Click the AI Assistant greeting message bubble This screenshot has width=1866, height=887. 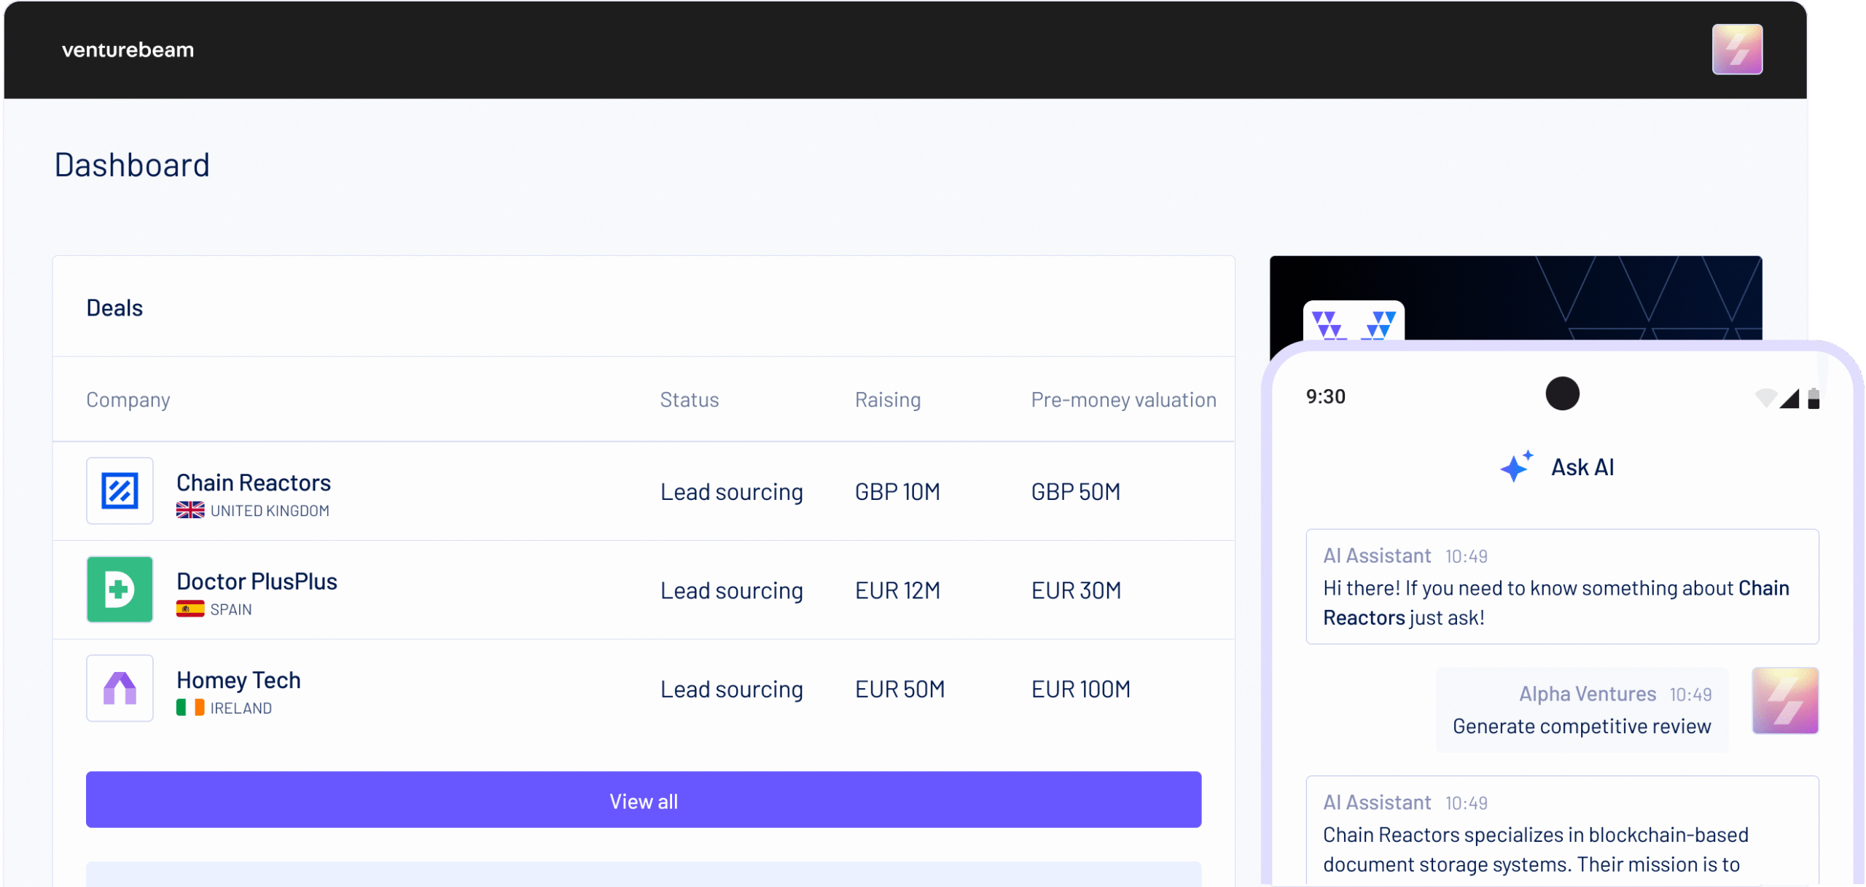1562,587
